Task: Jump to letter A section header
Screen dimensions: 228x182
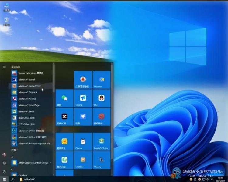Action: [12, 157]
